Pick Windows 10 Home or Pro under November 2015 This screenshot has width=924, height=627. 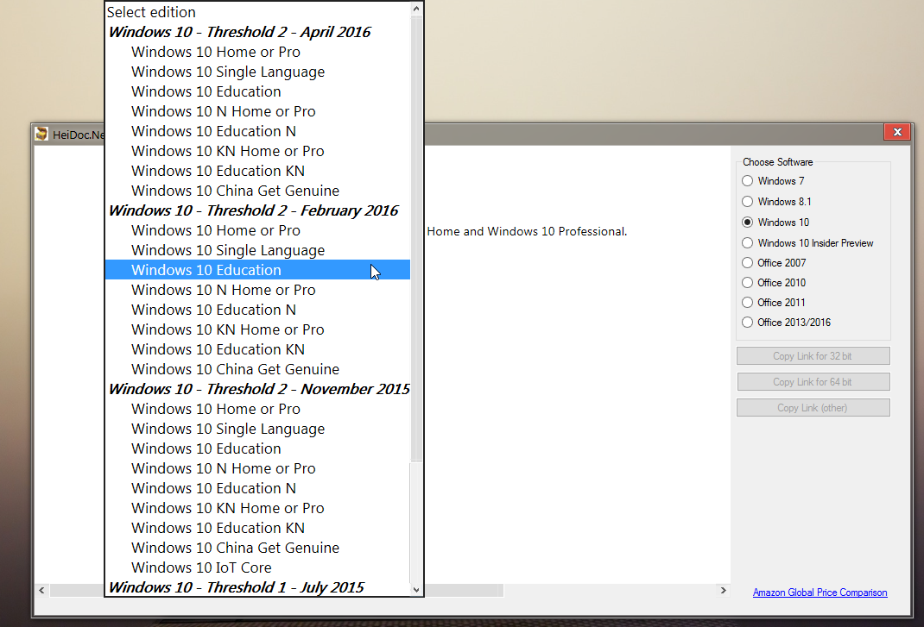coord(257,409)
